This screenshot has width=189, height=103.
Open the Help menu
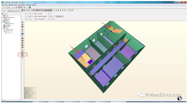(34, 5)
